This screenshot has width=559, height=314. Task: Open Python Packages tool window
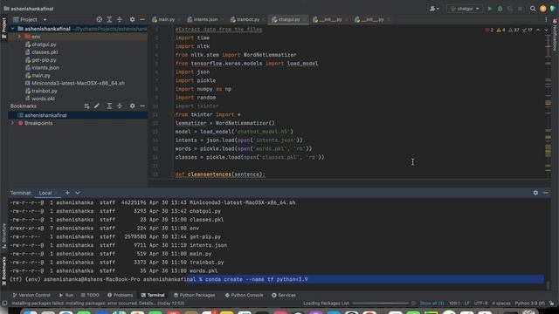coord(194,295)
